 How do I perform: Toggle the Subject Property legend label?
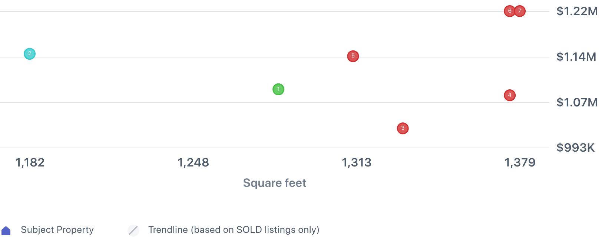pos(57,230)
